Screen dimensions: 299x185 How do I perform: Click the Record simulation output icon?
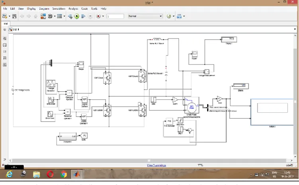98,16
